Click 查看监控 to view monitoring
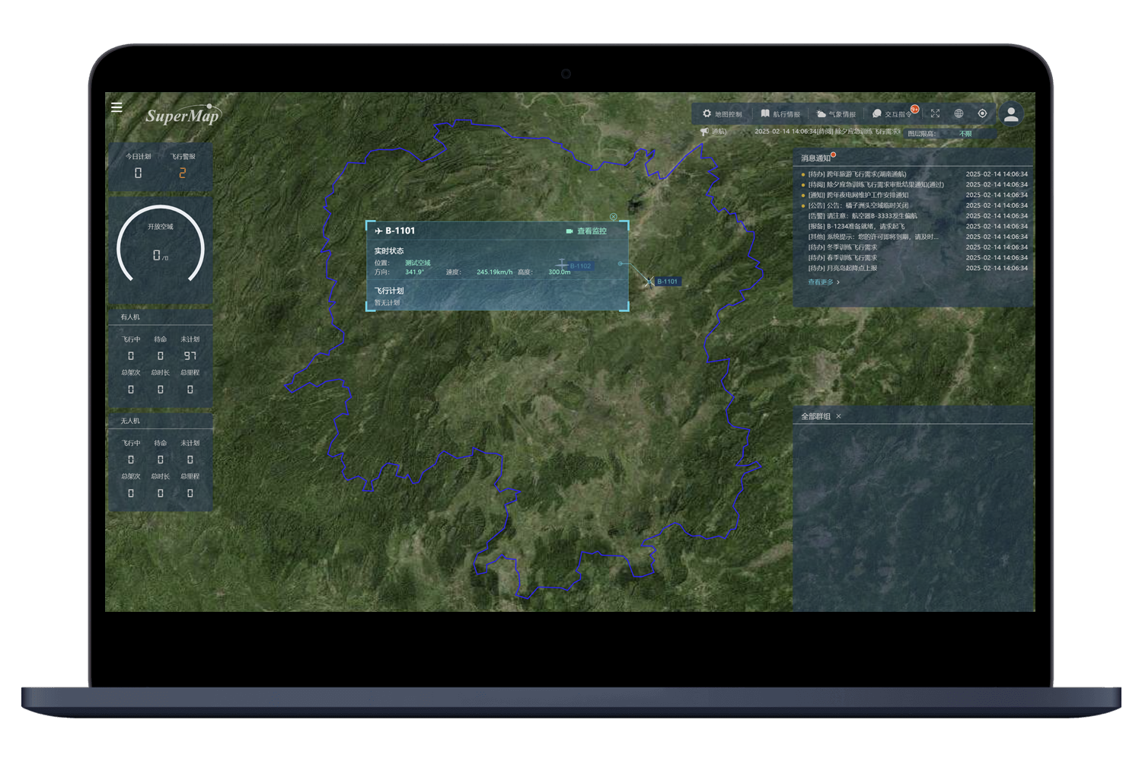 pos(586,231)
